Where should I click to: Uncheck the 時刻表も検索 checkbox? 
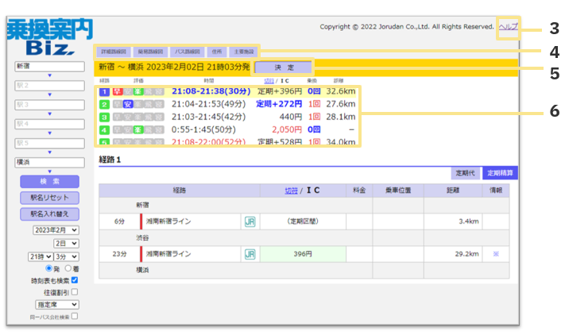[74, 280]
